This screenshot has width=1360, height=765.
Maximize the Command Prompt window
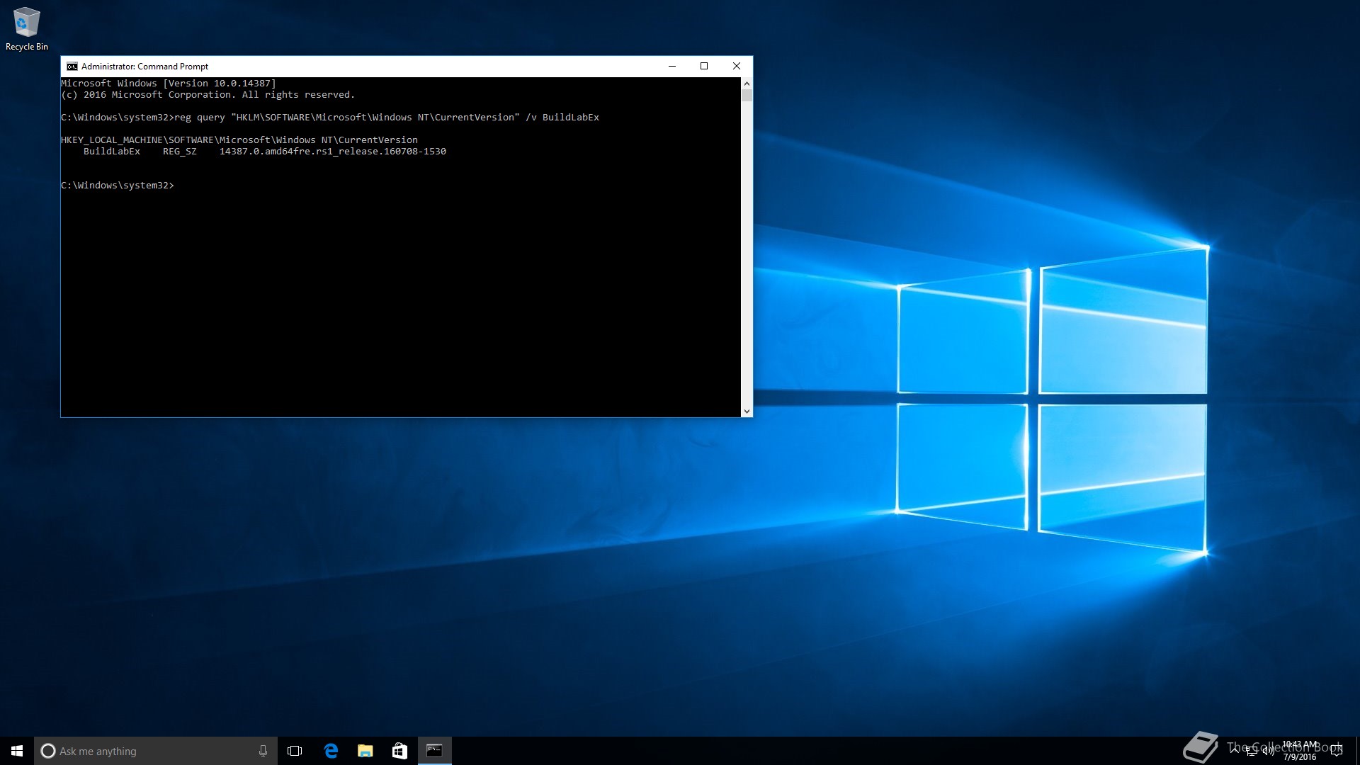point(704,67)
